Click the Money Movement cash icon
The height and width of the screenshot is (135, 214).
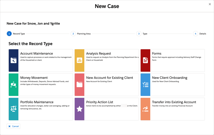[x=13, y=85]
